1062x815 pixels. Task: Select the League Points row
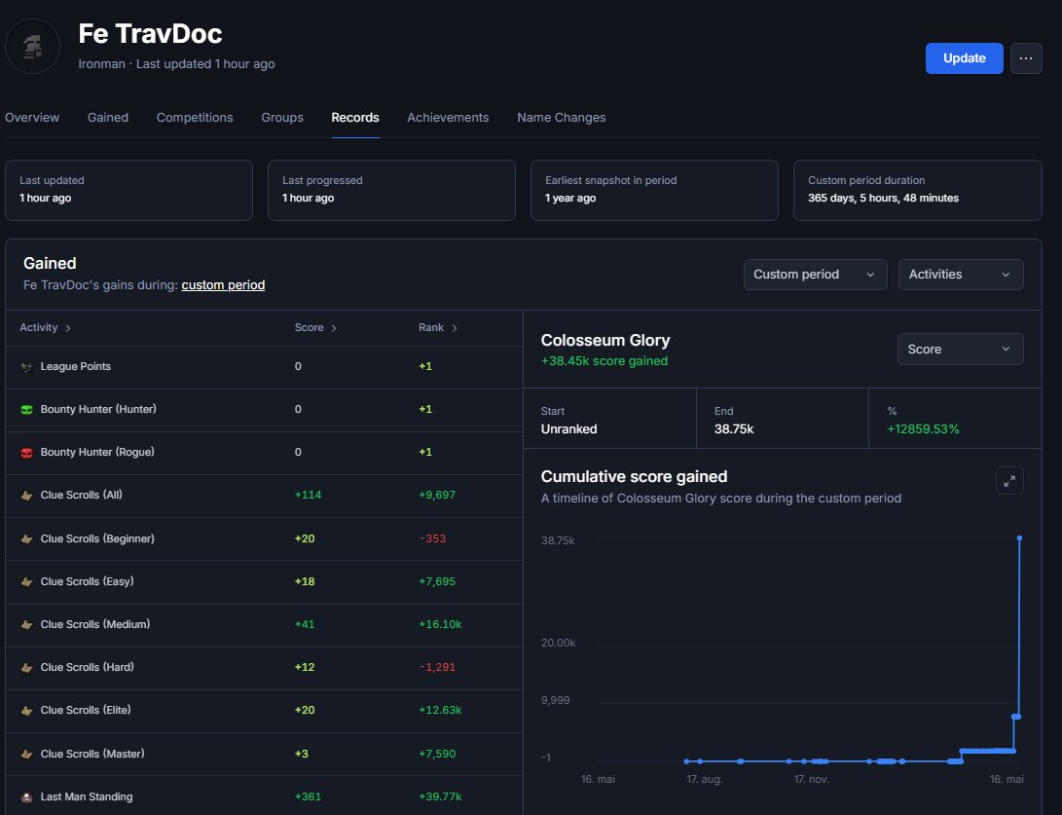point(264,367)
